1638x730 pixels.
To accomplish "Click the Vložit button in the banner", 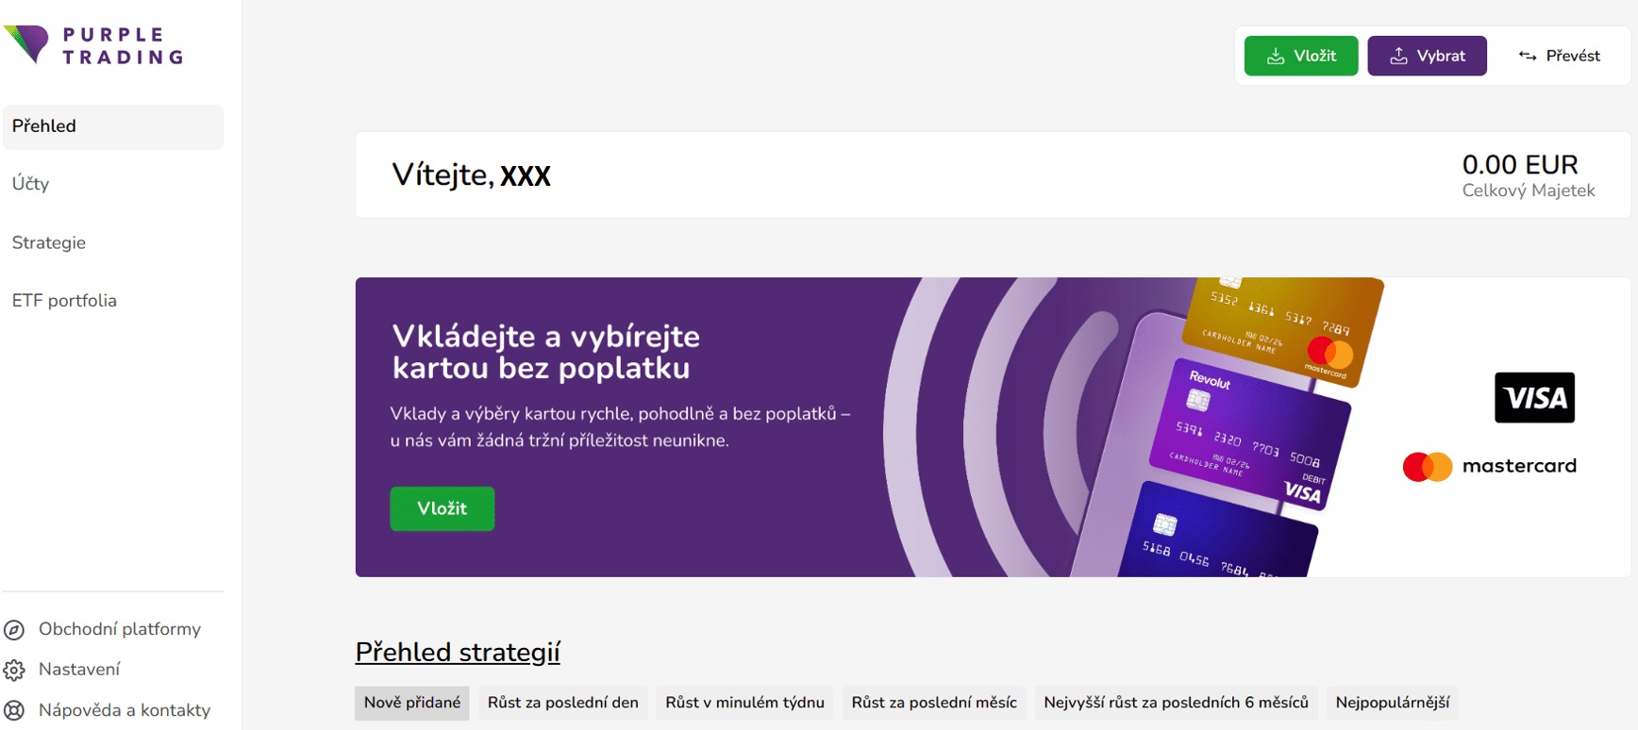I will point(443,508).
